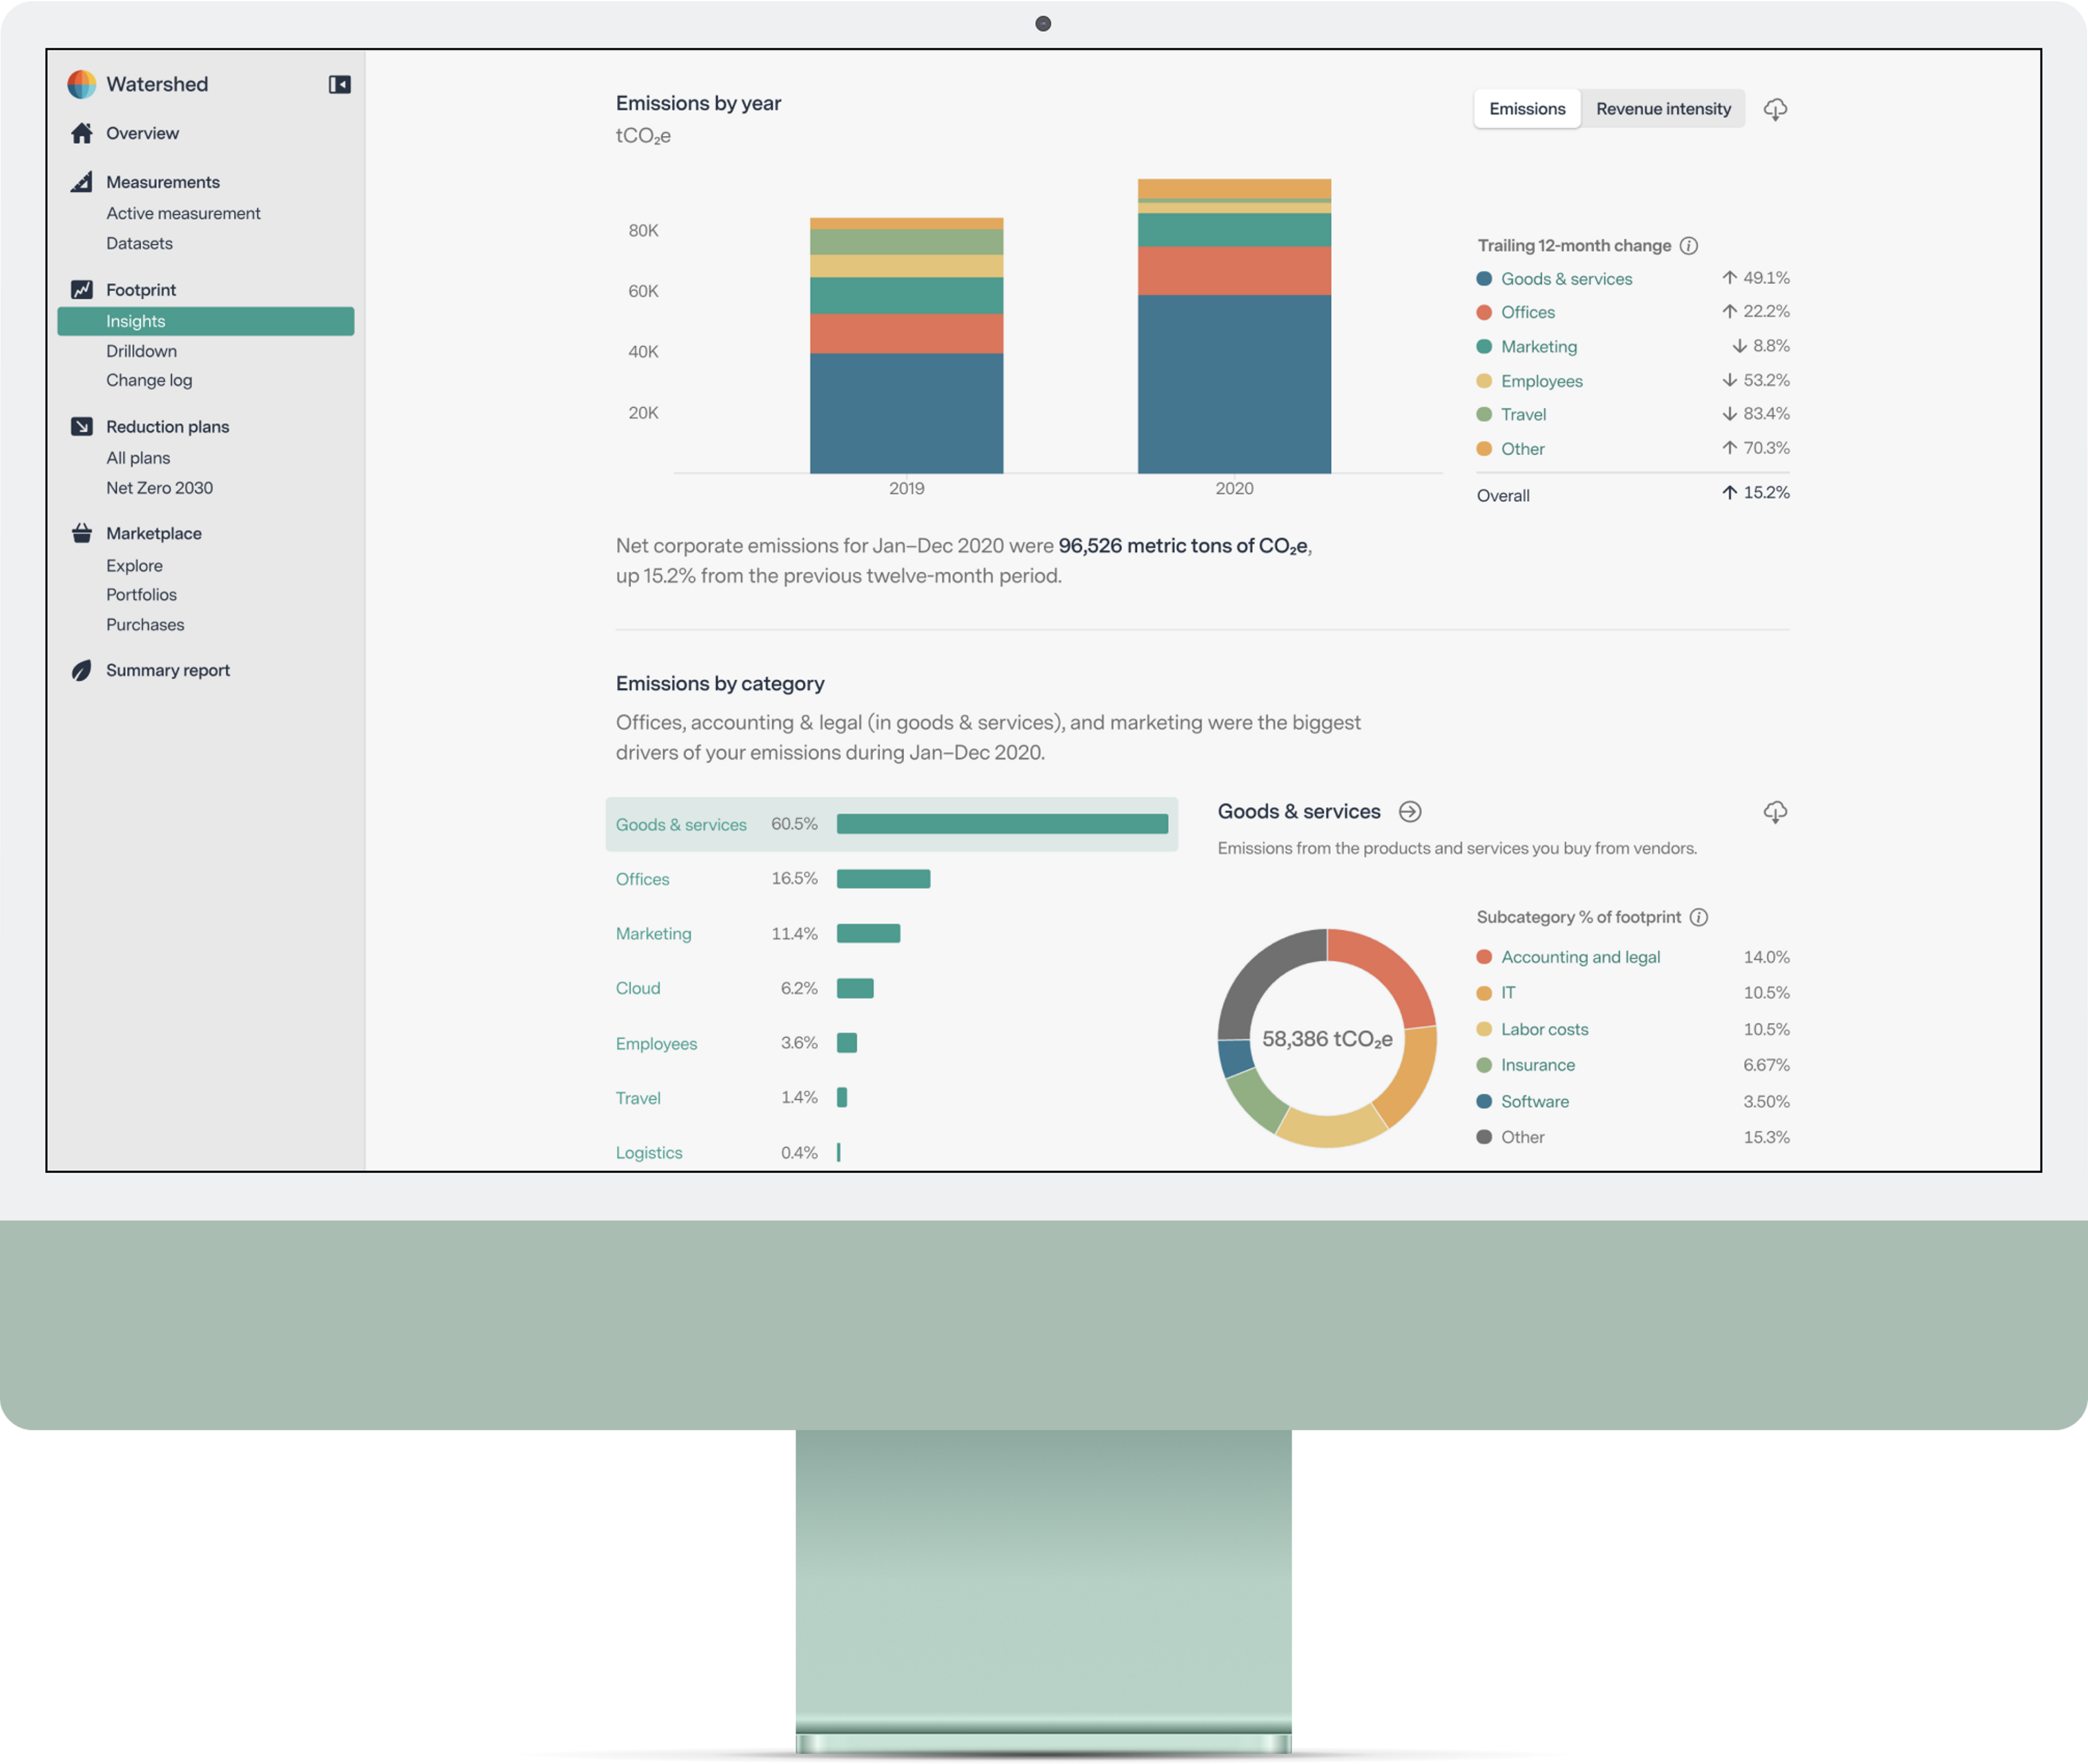The image size is (2088, 1764).
Task: Select Offices category row
Action: [x=642, y=879]
